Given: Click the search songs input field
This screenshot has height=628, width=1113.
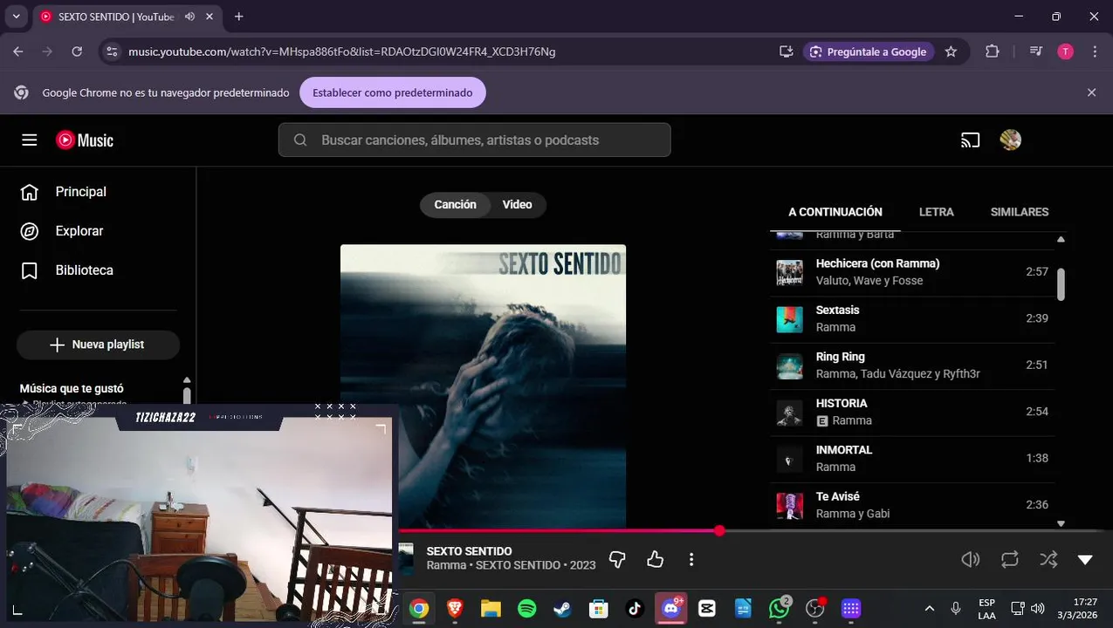Looking at the screenshot, I should click(x=474, y=140).
